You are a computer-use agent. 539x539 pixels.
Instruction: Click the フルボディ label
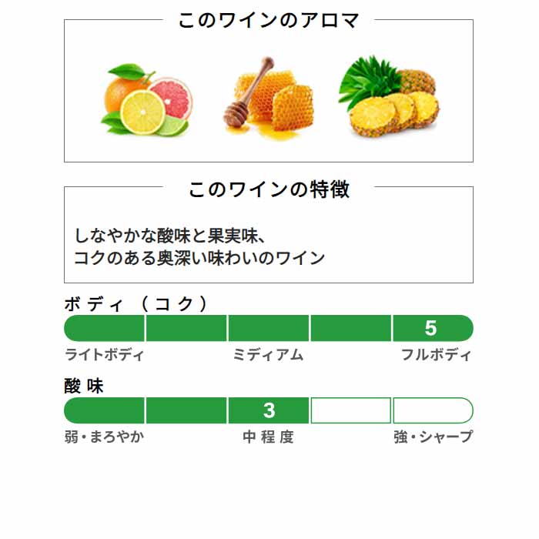(437, 354)
